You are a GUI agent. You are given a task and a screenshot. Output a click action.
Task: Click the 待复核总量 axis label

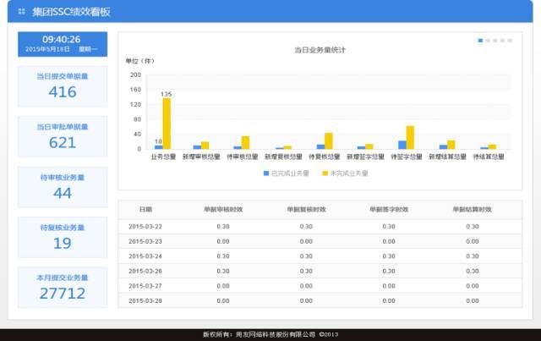(325, 157)
